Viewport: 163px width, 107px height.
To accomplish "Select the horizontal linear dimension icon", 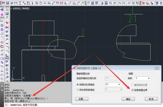I will pos(16,3).
